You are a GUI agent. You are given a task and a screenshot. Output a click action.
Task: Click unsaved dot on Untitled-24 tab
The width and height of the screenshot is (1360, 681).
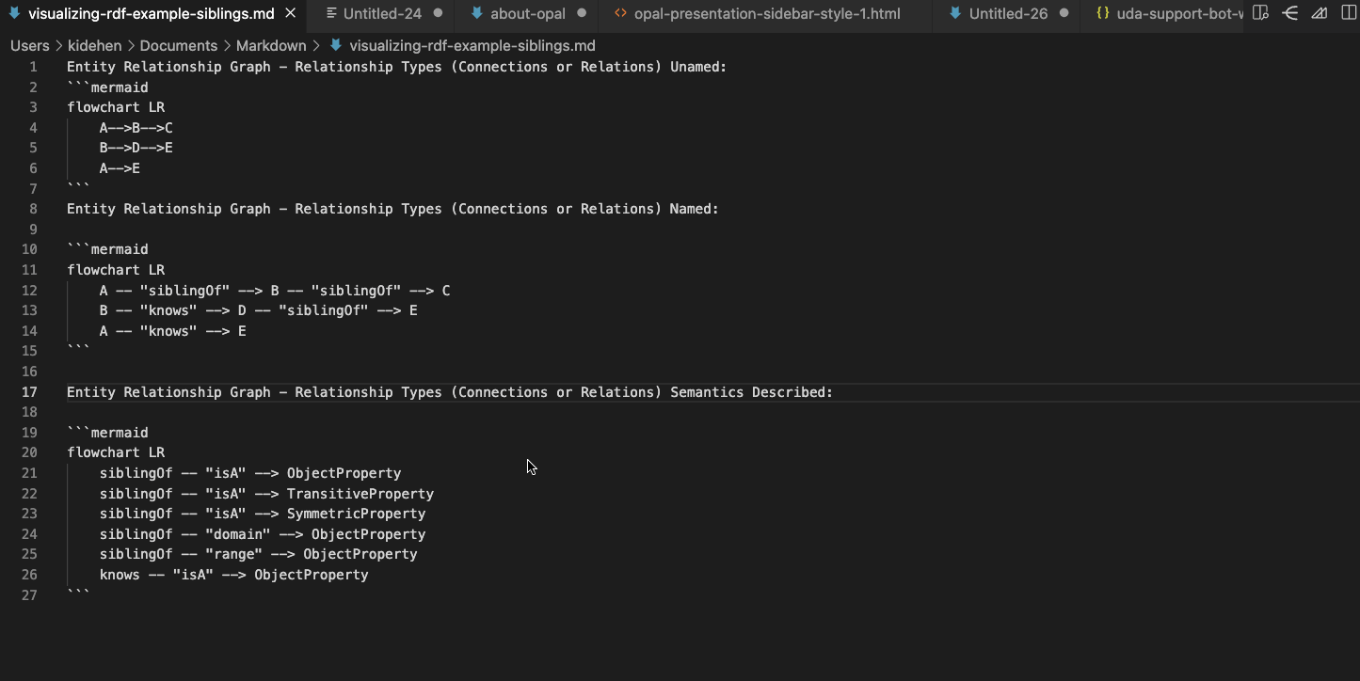(438, 13)
